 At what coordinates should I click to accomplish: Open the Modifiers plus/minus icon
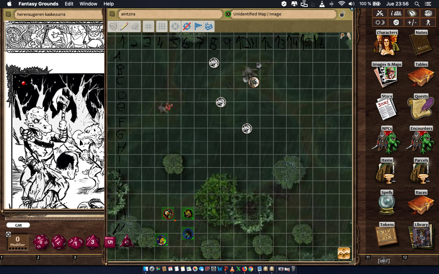(412, 23)
